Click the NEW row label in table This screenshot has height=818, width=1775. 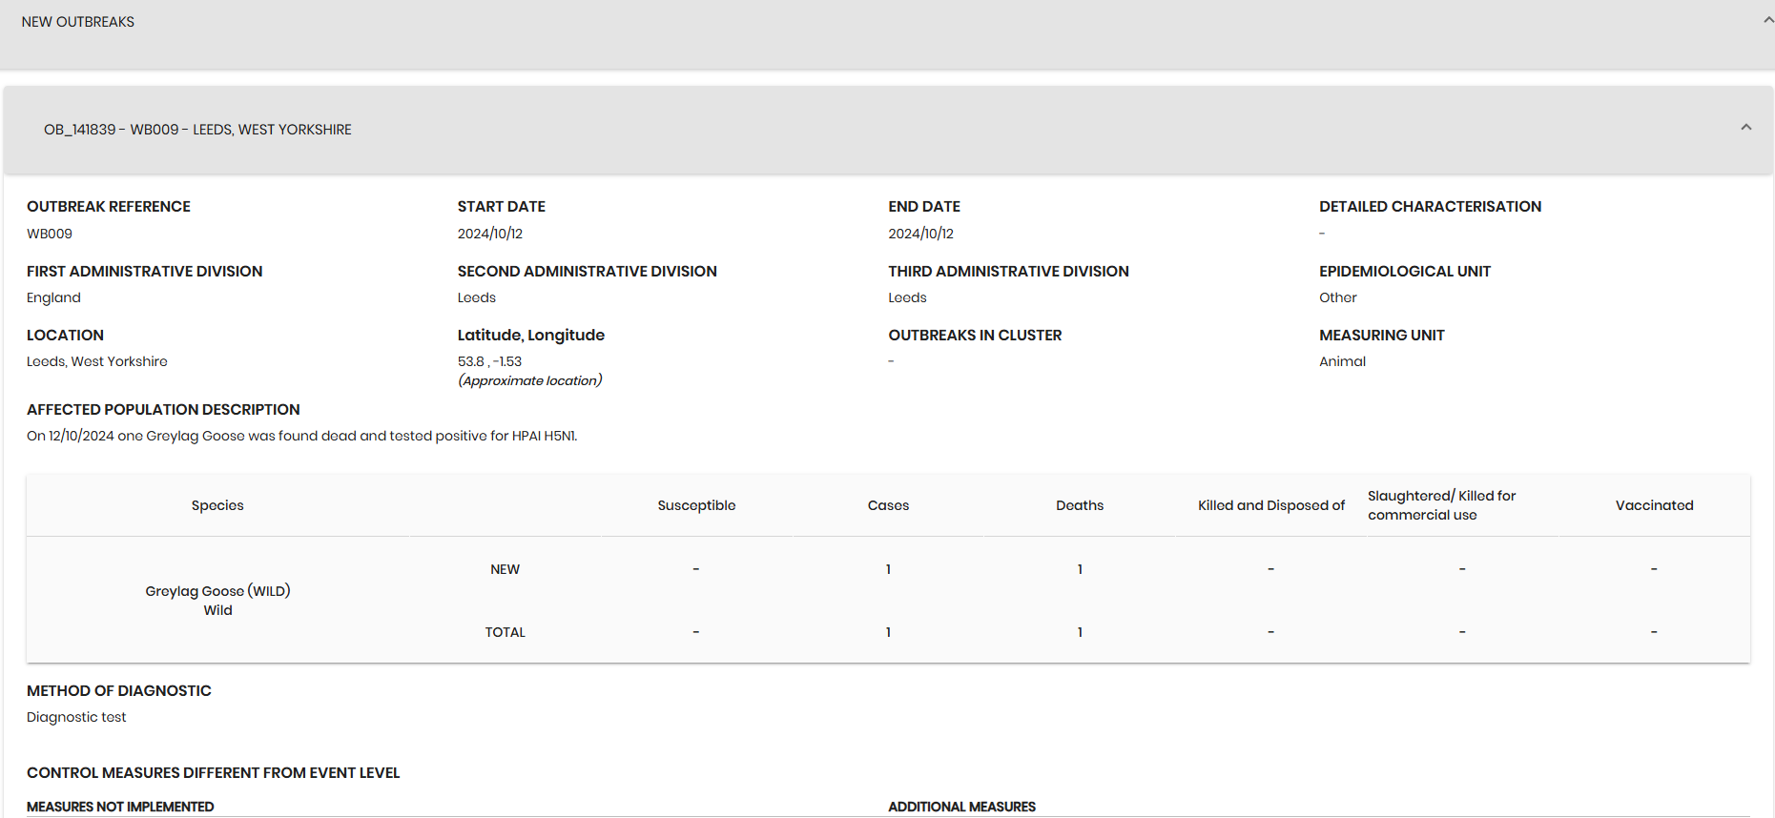click(505, 569)
